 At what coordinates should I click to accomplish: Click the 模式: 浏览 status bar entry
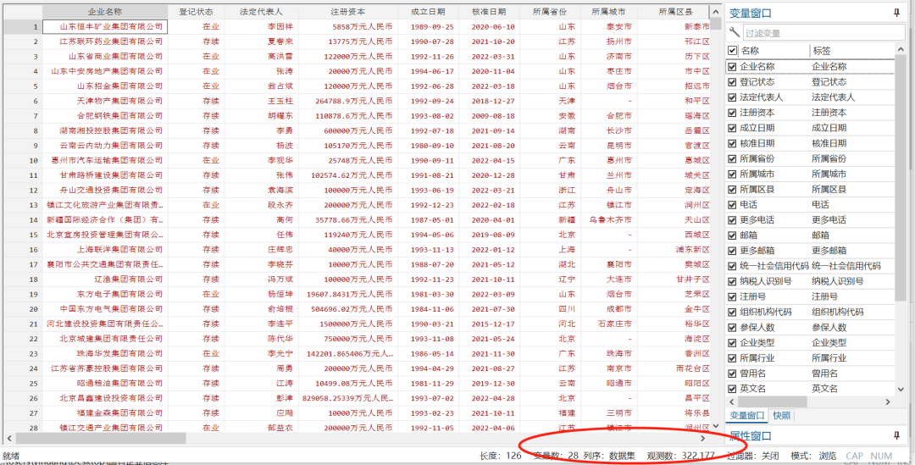pos(813,456)
